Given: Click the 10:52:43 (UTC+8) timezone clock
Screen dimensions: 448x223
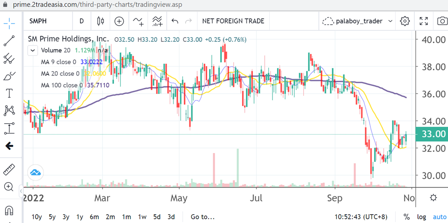Looking at the screenshot, I should pyautogui.click(x=362, y=217).
